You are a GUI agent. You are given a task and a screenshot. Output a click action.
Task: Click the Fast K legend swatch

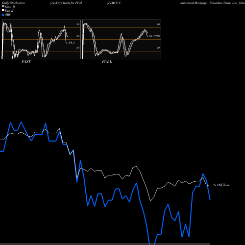coord(3,10)
